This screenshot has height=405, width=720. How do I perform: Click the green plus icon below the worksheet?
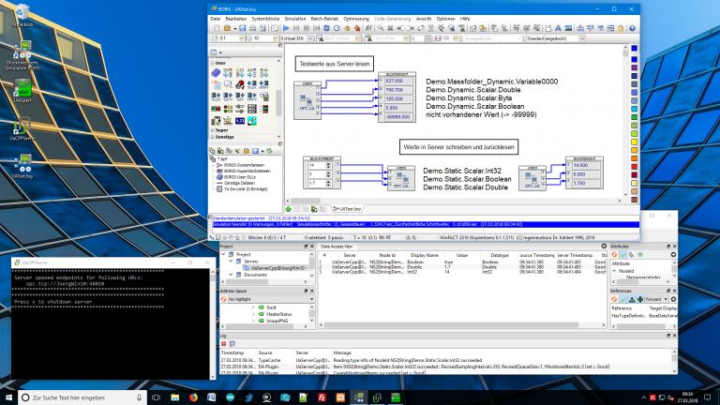289,209
